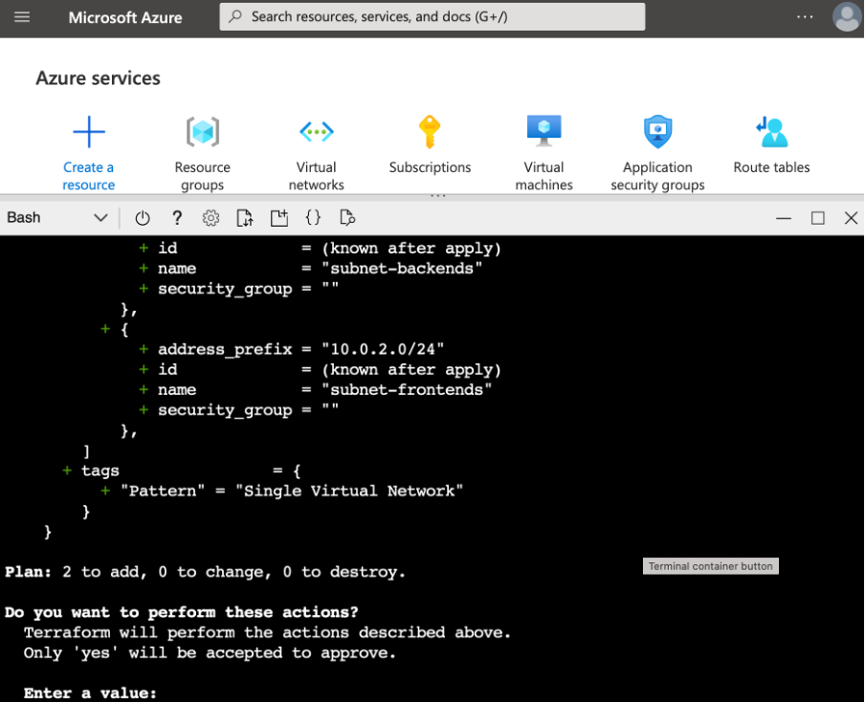The image size is (865, 702).
Task: Click the Azure services section heading
Action: (99, 78)
